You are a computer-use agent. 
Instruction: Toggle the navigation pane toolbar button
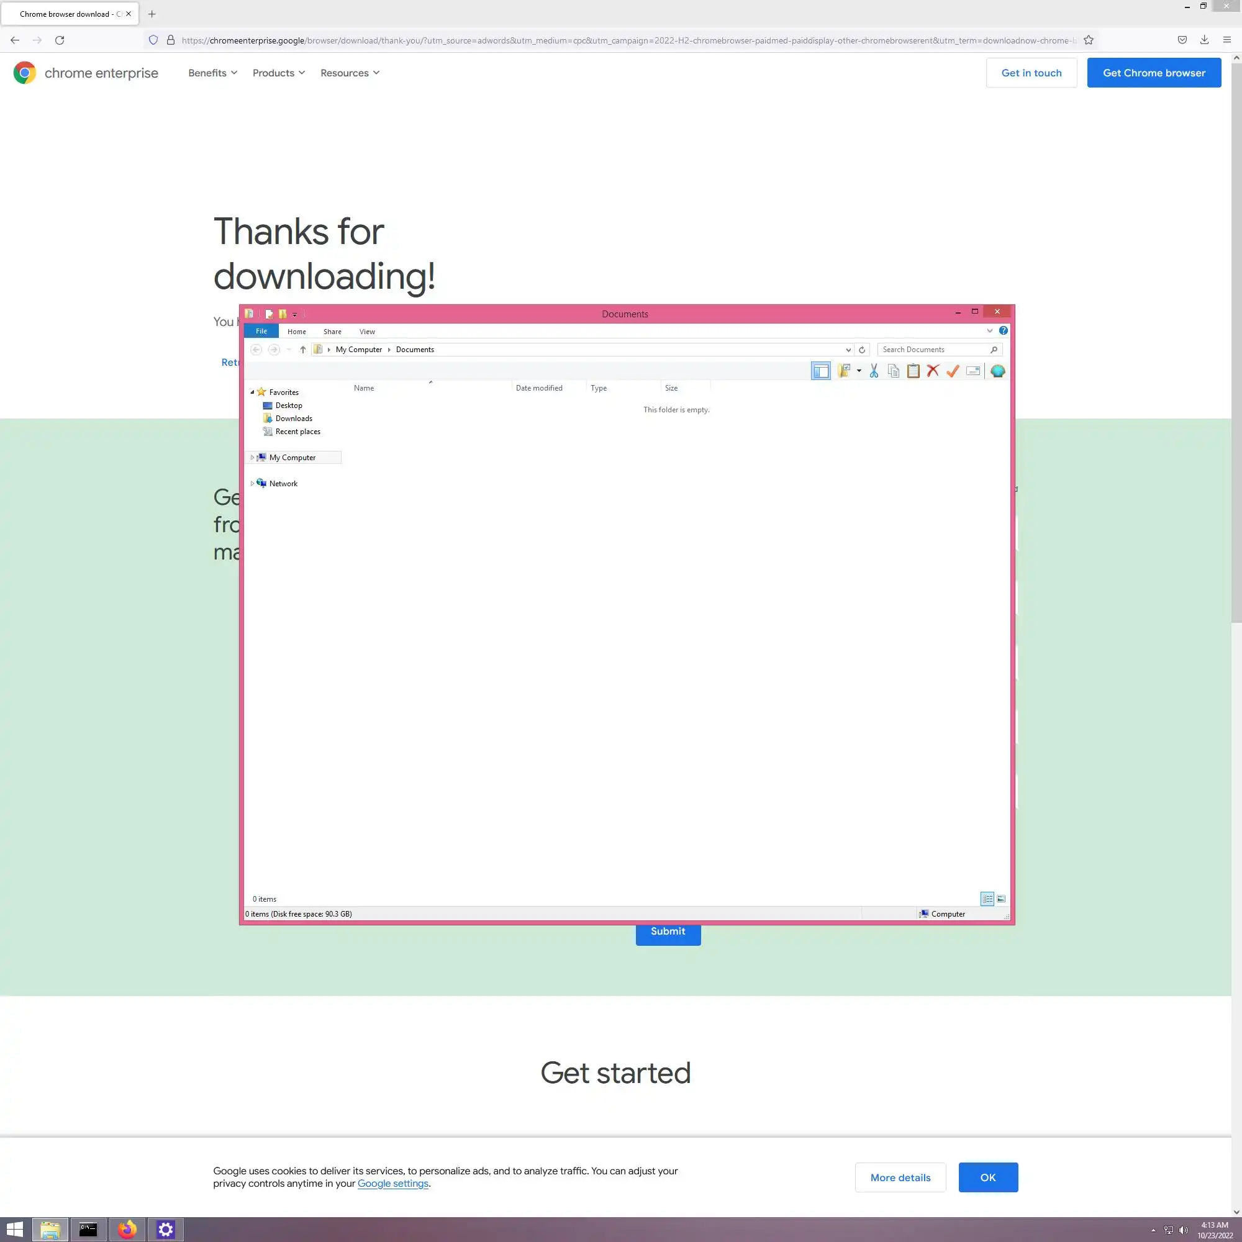click(820, 371)
